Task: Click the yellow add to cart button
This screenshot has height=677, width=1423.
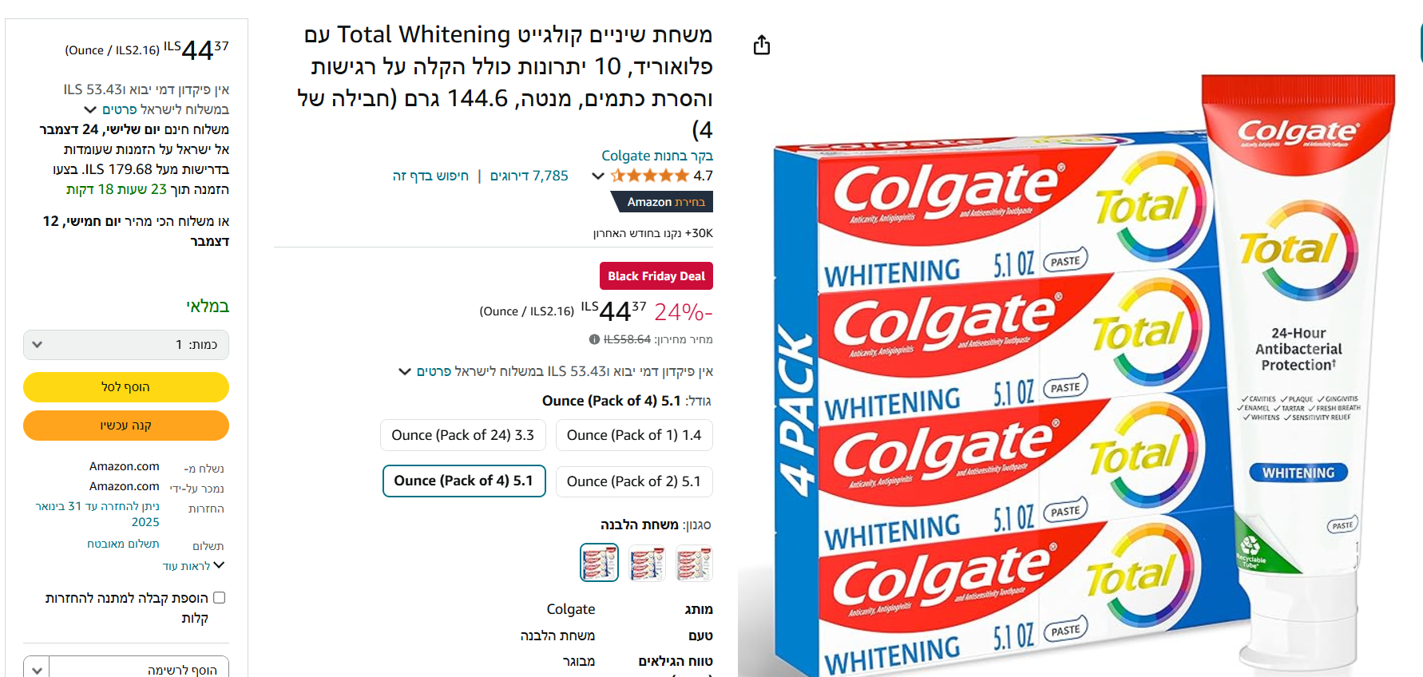Action: [x=126, y=387]
